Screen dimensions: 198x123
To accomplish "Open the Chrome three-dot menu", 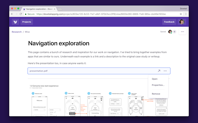I will coord(186,14).
